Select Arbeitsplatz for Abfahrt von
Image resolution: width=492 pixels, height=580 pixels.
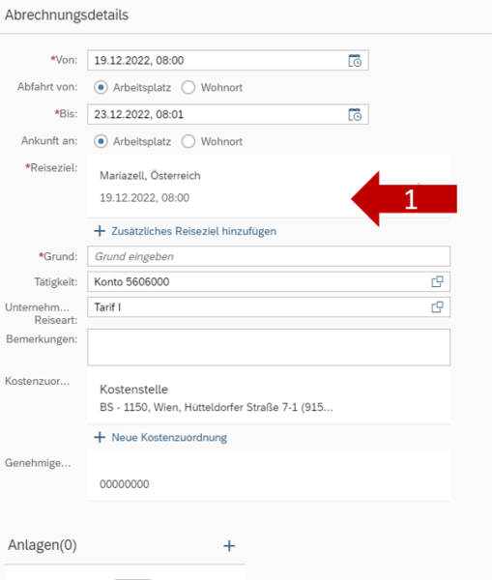(x=101, y=87)
